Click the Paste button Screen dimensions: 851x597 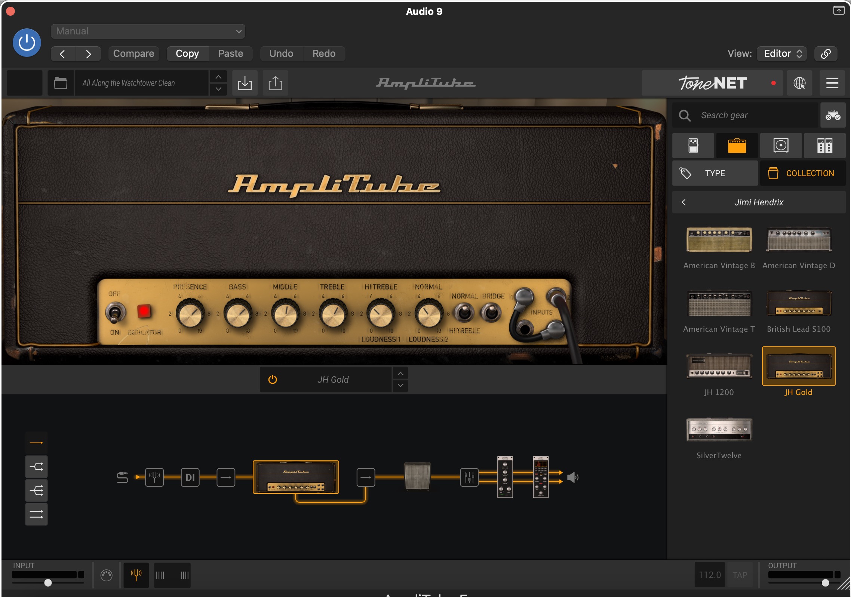(231, 54)
